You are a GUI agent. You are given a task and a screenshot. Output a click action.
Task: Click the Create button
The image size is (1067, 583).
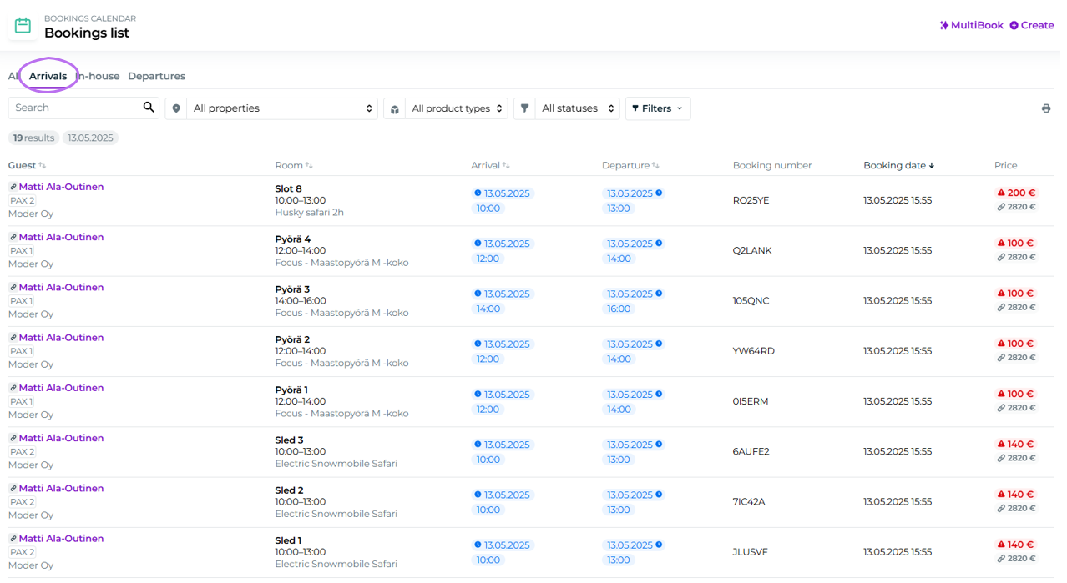coord(1032,25)
